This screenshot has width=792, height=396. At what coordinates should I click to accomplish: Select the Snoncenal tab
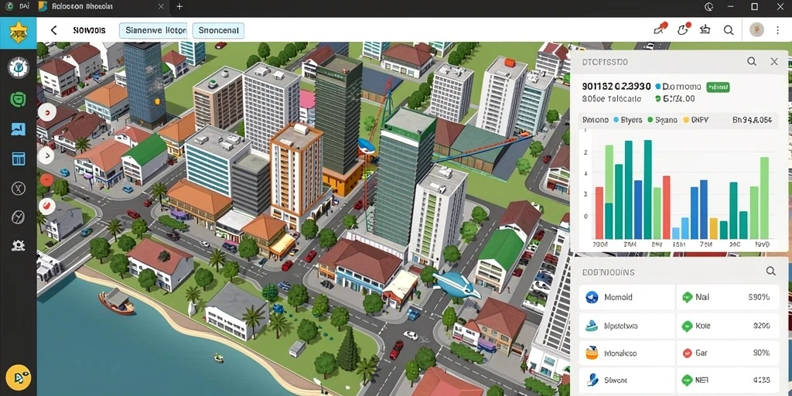pos(218,30)
